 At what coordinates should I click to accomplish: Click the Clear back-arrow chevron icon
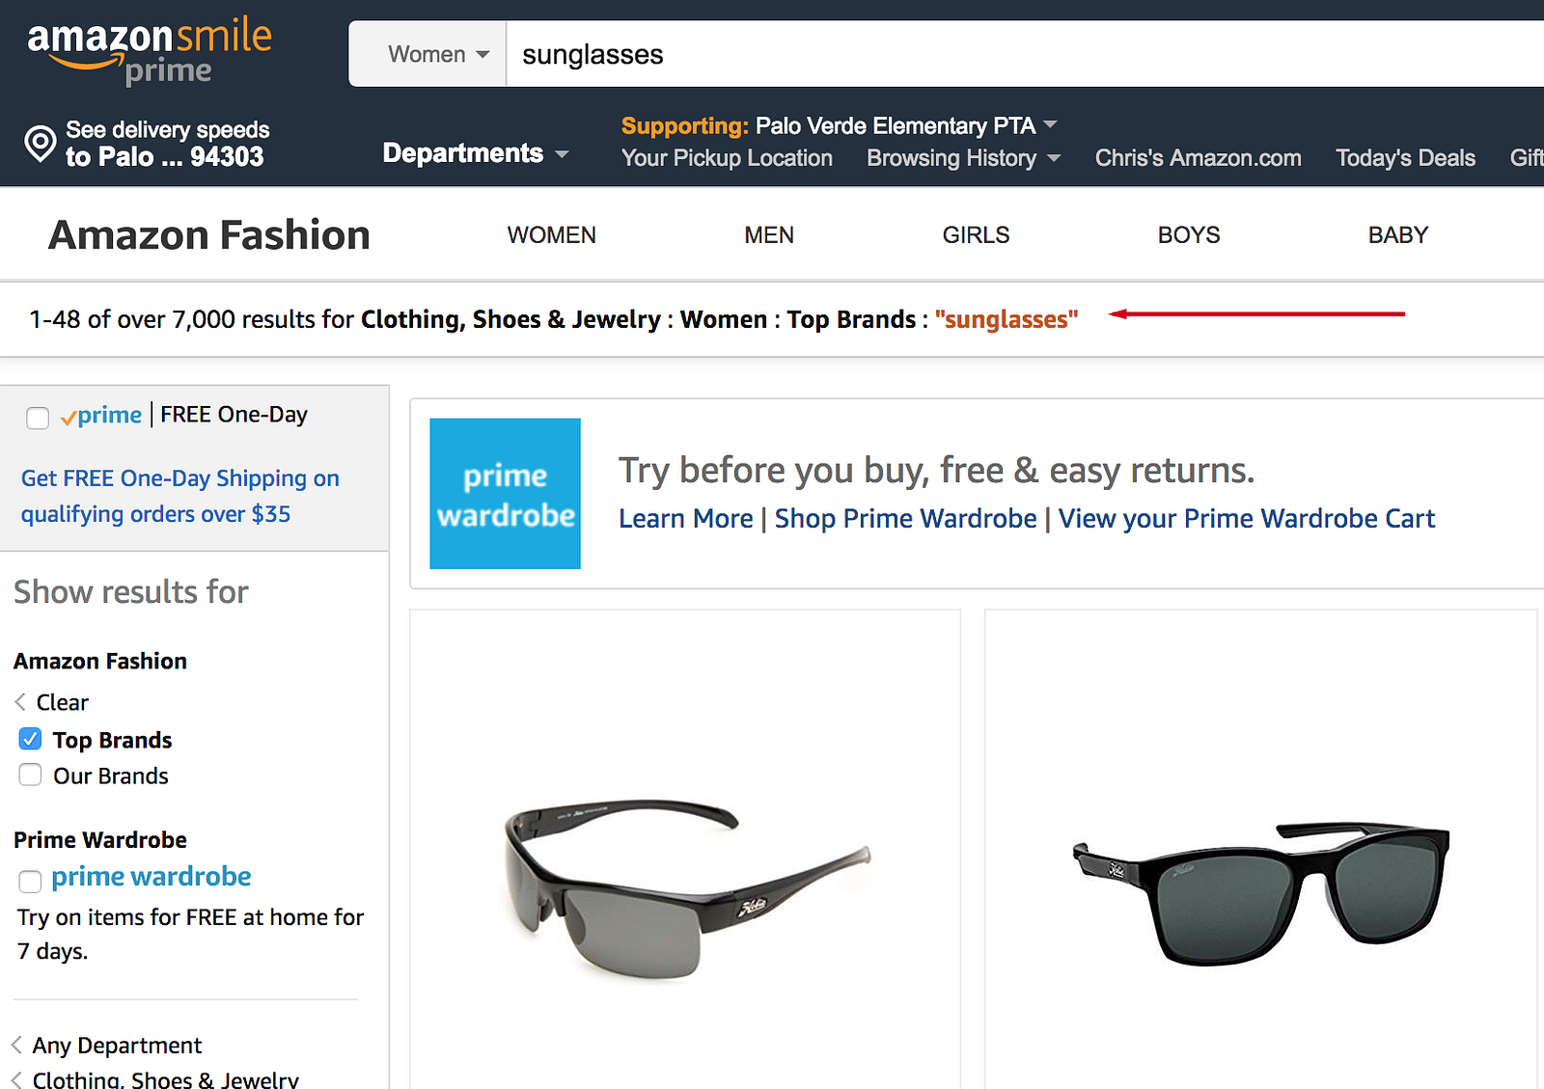click(20, 702)
